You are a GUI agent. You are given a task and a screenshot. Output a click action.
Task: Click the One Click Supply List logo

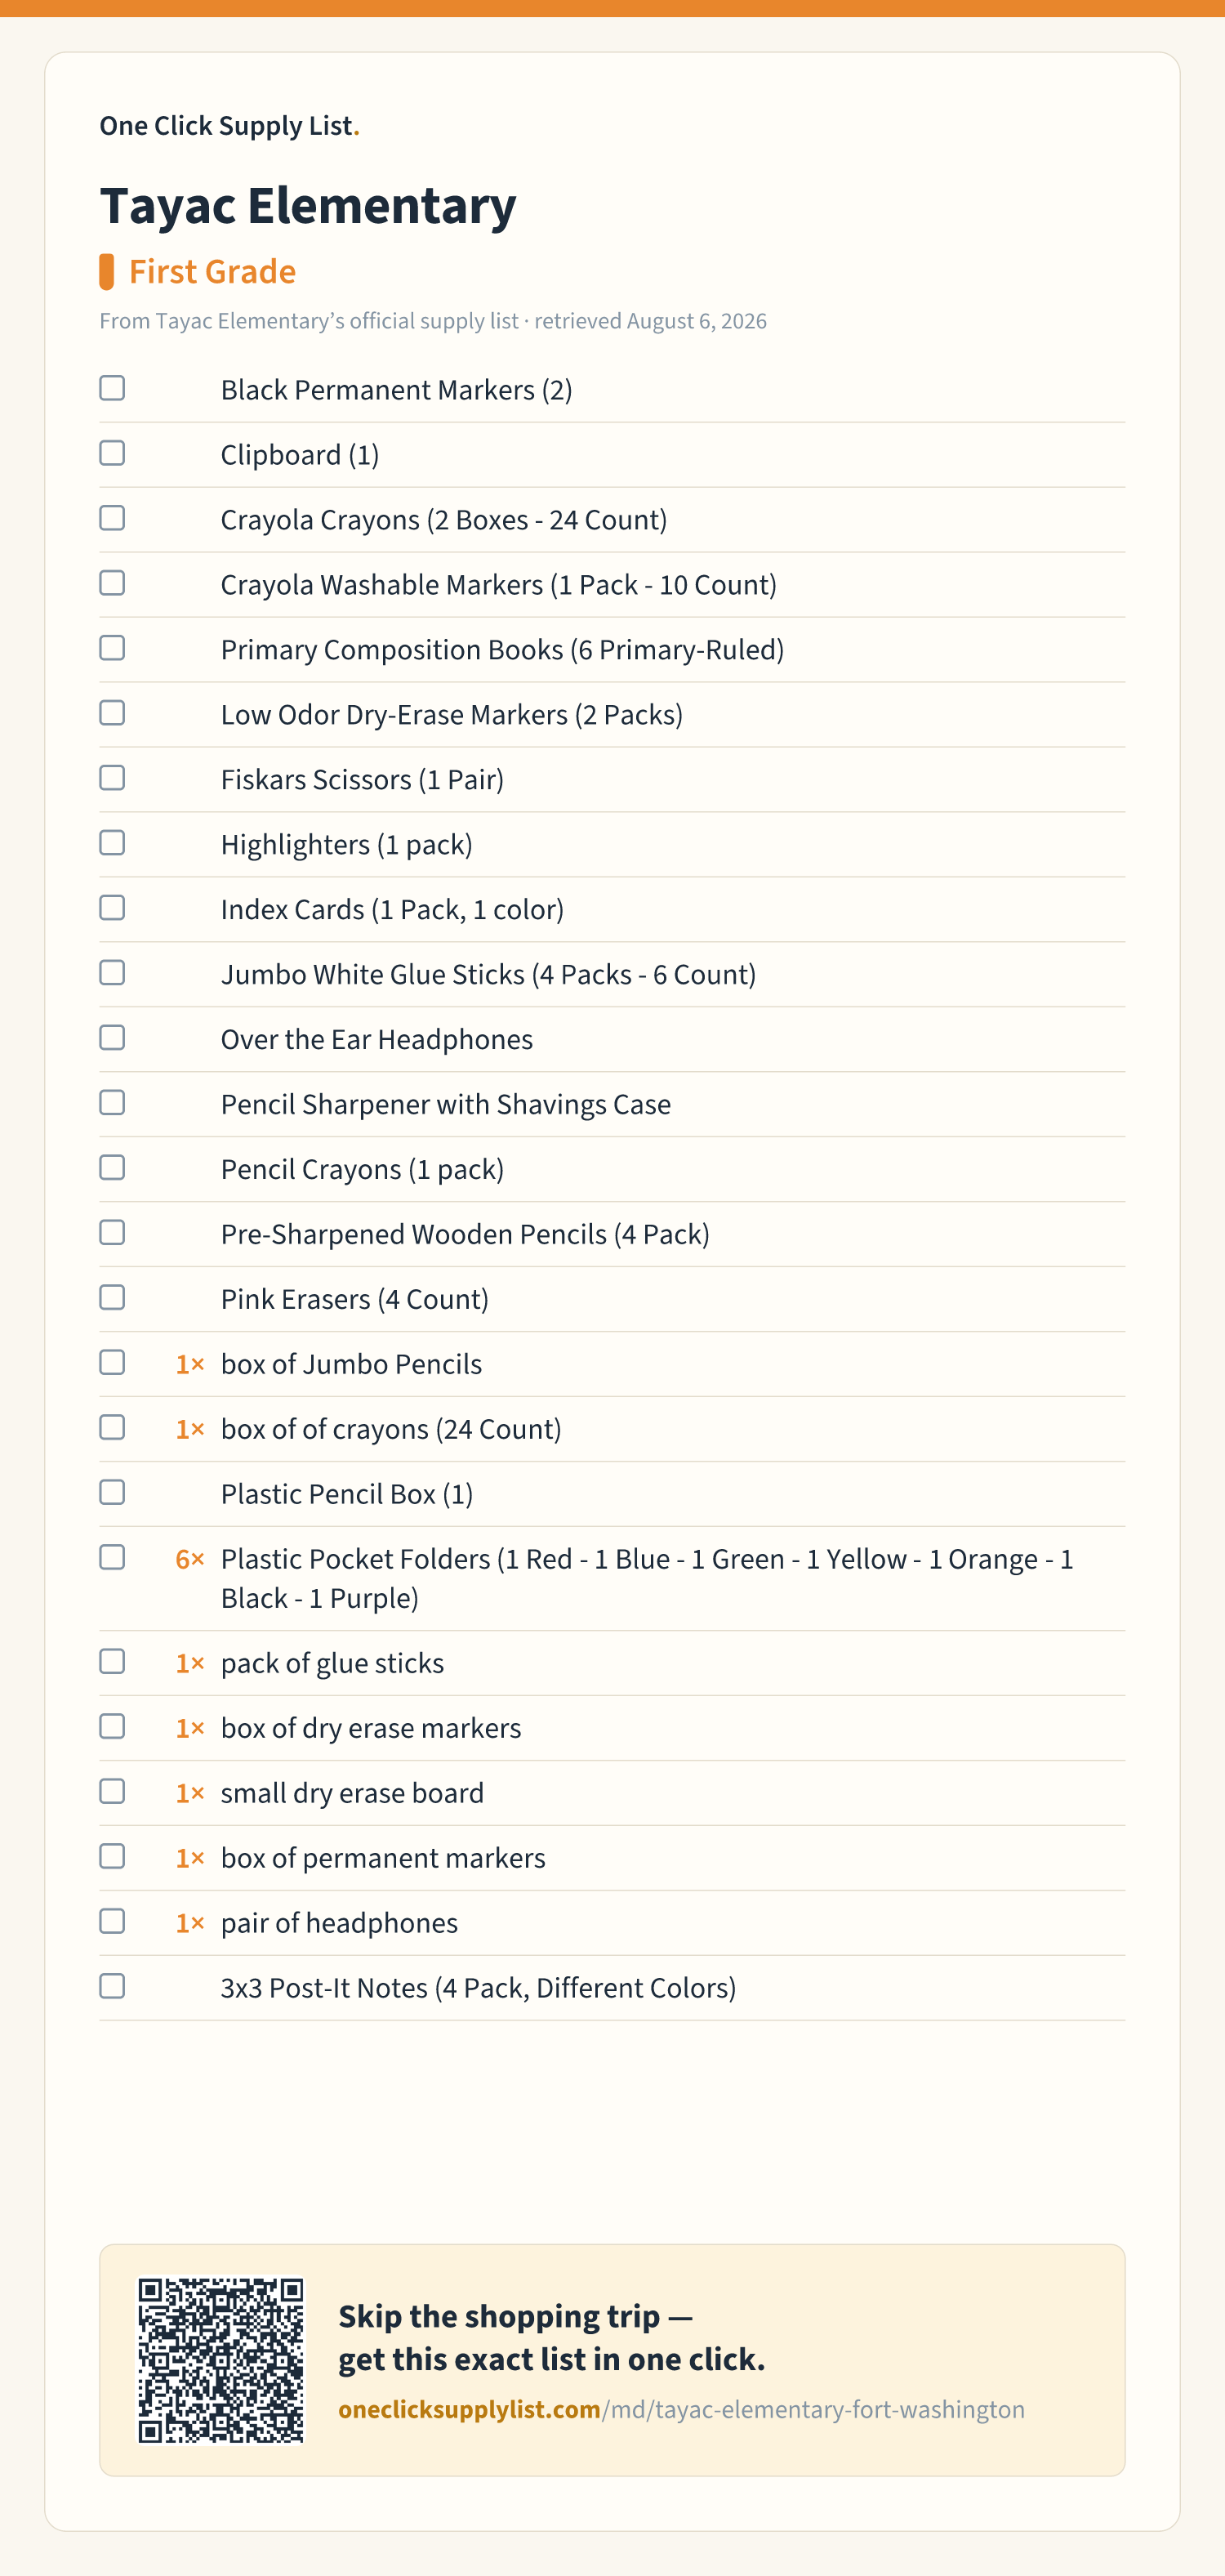coord(229,126)
